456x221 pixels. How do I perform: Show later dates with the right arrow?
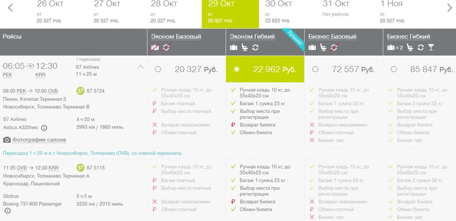pyautogui.click(x=449, y=8)
